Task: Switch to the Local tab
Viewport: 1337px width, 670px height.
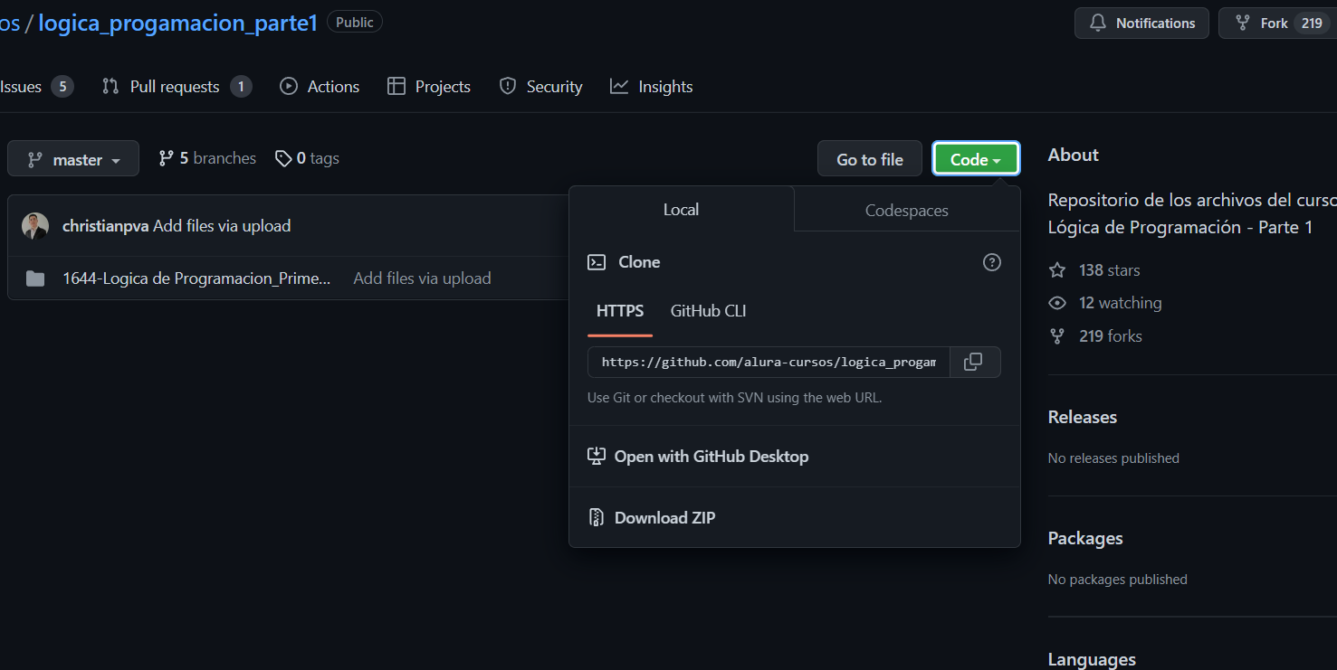Action: tap(682, 210)
